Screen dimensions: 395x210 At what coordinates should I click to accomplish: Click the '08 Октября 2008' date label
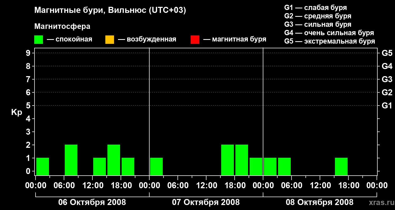320,202
